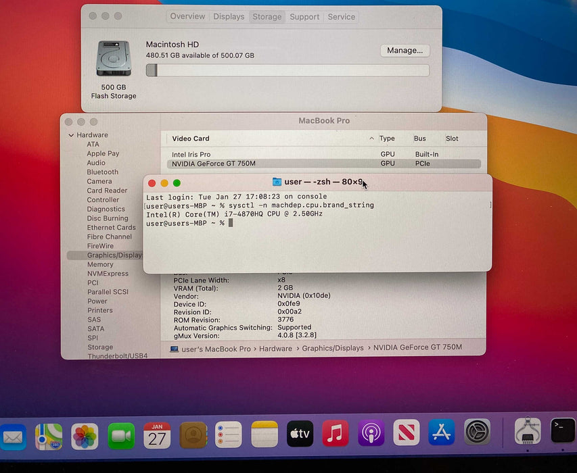This screenshot has height=473, width=577.
Task: Select the Storage tab
Action: (x=267, y=17)
